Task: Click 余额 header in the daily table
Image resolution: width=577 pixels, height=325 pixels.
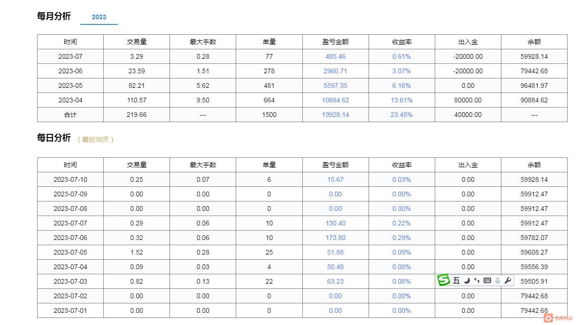Action: (534, 165)
